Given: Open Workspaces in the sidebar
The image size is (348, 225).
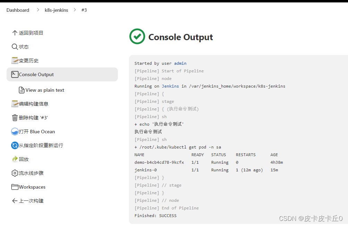Looking at the screenshot, I should [x=32, y=187].
